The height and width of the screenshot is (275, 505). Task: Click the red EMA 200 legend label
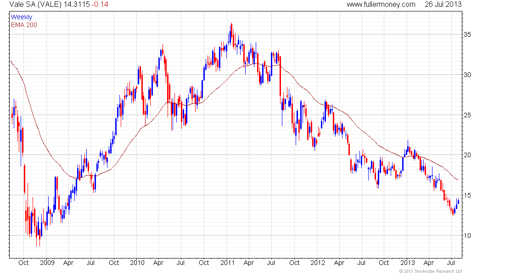point(24,25)
